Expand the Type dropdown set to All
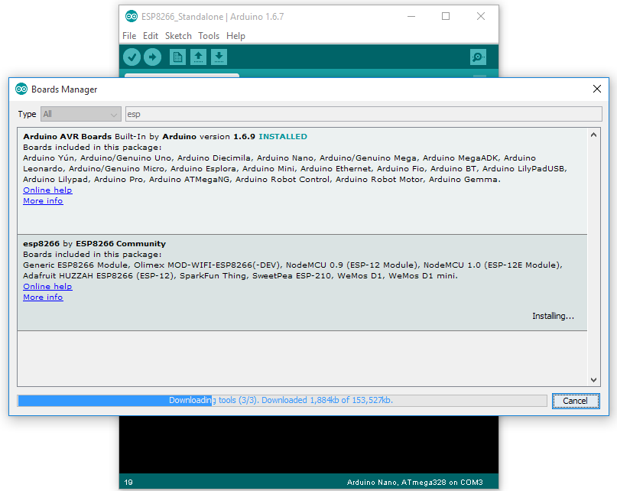The width and height of the screenshot is (617, 491). coord(81,114)
